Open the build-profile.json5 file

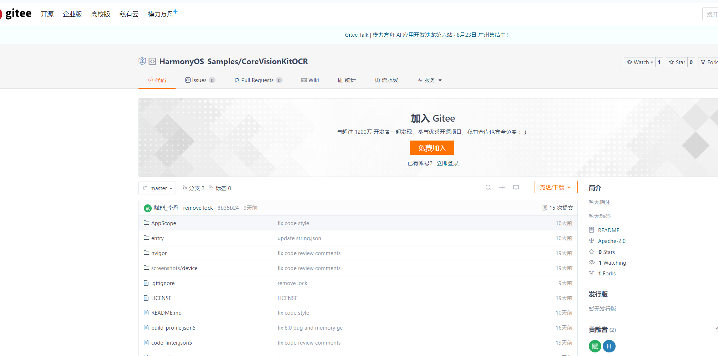coord(173,327)
